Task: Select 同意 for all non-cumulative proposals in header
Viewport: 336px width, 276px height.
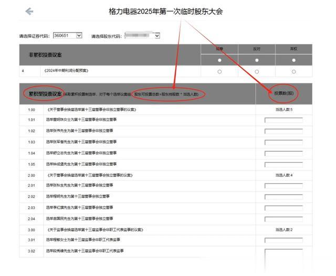Action: (x=219, y=60)
